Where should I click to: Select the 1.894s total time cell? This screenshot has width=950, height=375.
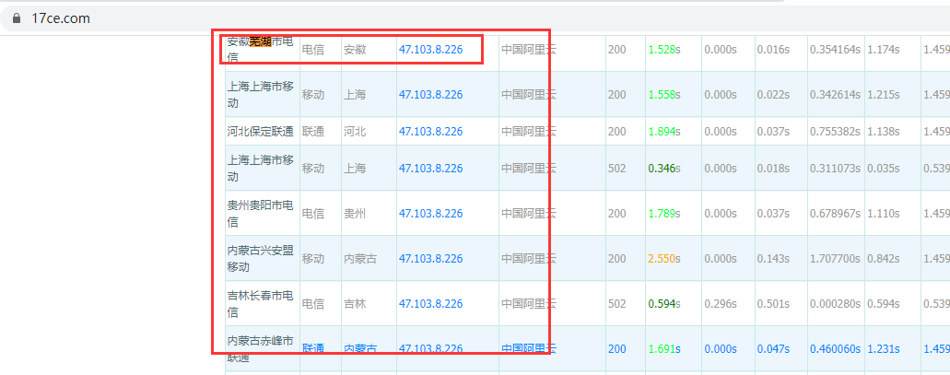(663, 132)
